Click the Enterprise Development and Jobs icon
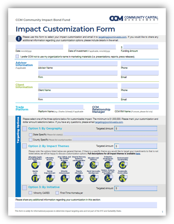Viewport: 174px width, 224px height. click(x=108, y=165)
